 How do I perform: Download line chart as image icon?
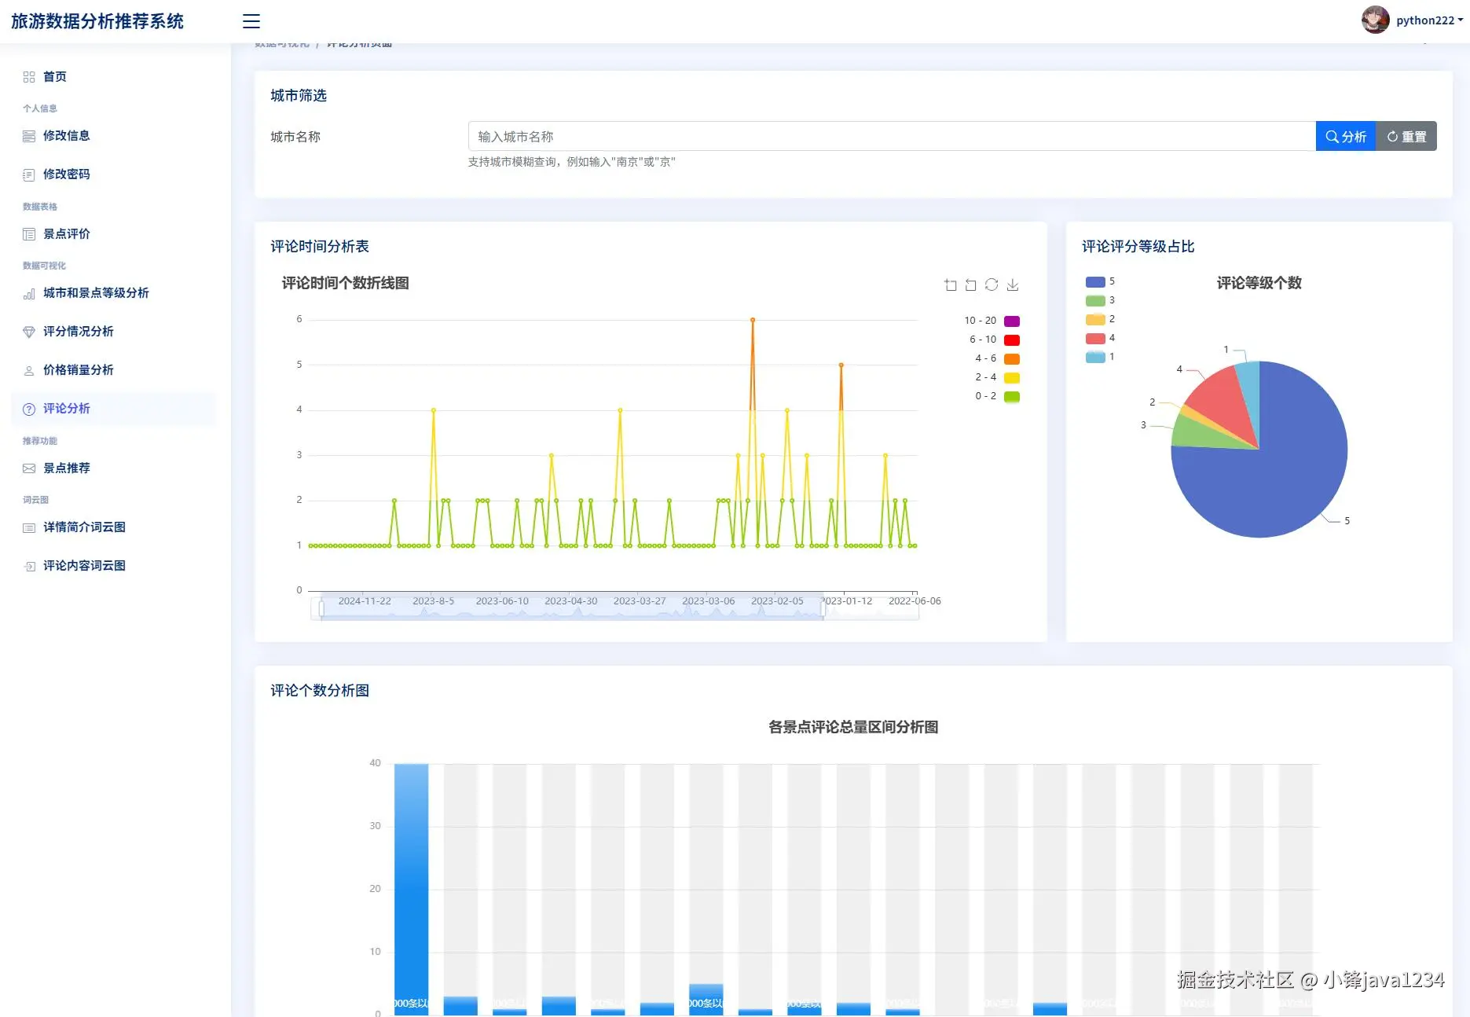click(1013, 285)
